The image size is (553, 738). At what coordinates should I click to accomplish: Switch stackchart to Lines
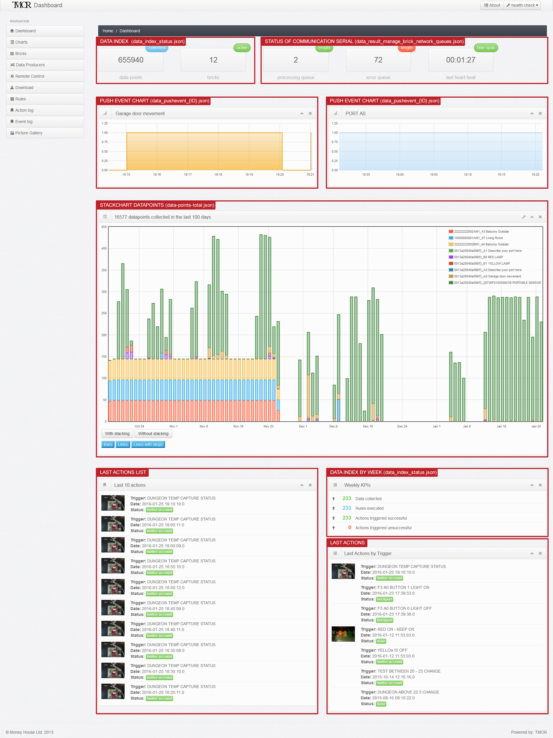123,444
